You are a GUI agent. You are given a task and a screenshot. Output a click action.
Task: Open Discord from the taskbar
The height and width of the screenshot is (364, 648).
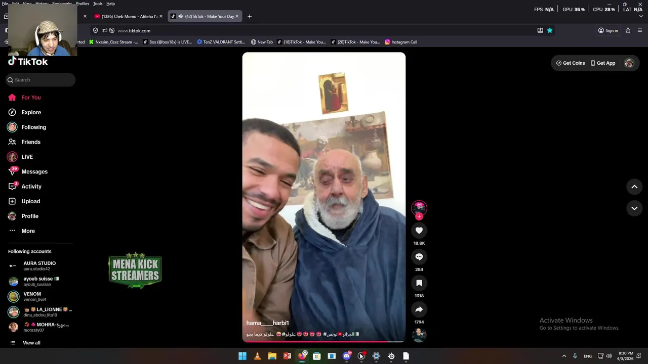point(347,356)
